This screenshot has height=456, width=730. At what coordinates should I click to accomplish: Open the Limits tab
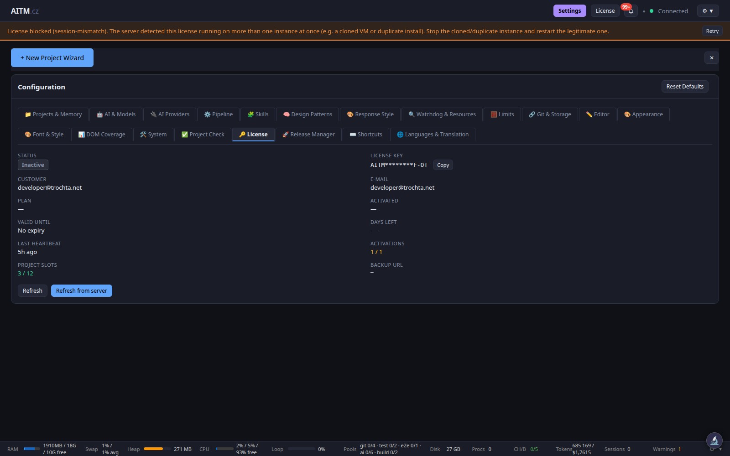click(x=502, y=114)
